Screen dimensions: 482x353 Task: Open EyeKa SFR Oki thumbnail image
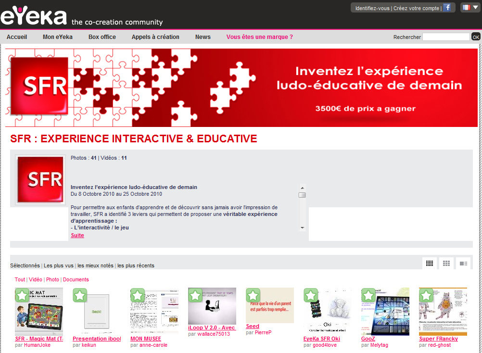(328, 312)
